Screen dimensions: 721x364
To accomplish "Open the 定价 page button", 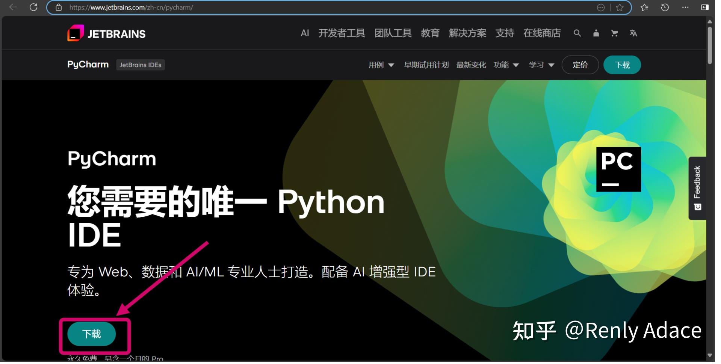I will coord(580,65).
